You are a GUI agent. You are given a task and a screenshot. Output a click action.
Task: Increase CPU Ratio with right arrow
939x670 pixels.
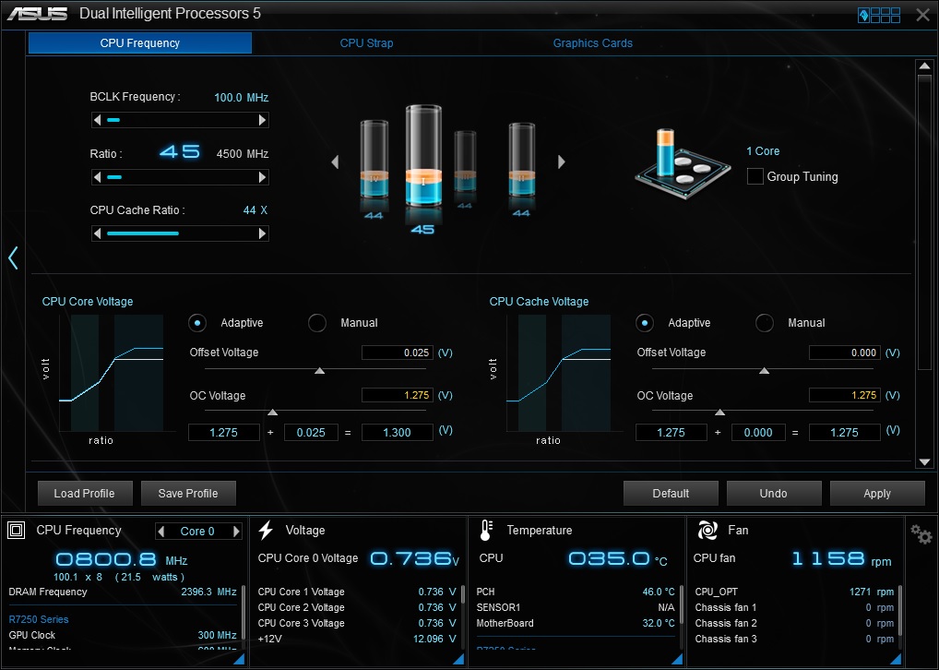(x=262, y=177)
